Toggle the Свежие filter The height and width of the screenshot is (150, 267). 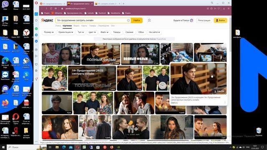tap(129, 32)
